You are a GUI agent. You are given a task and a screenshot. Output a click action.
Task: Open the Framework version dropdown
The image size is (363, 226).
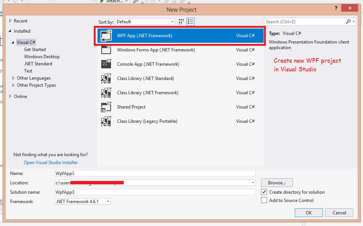coord(82,202)
